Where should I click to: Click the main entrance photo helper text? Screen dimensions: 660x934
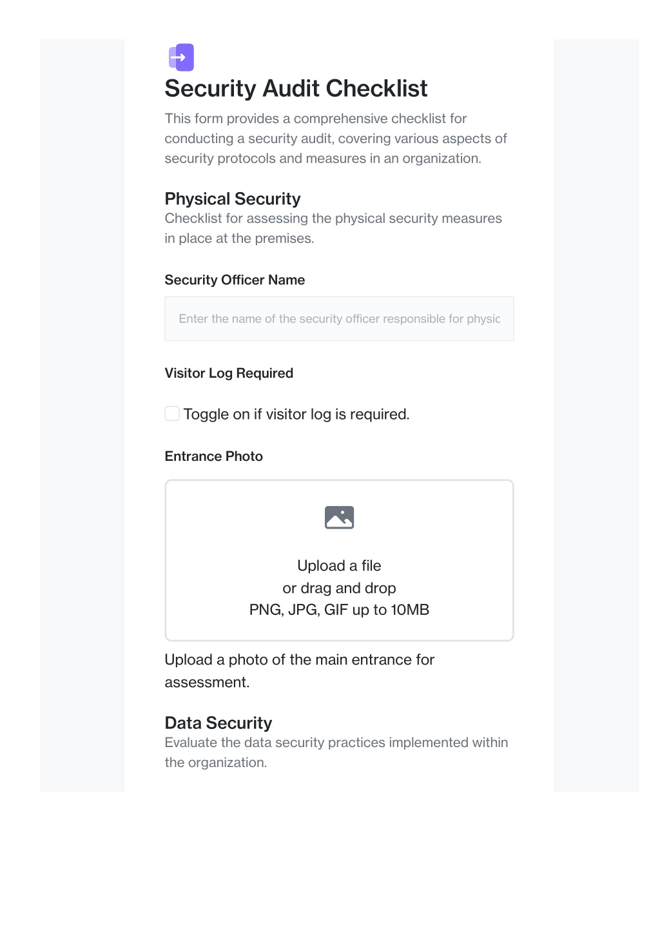point(300,671)
